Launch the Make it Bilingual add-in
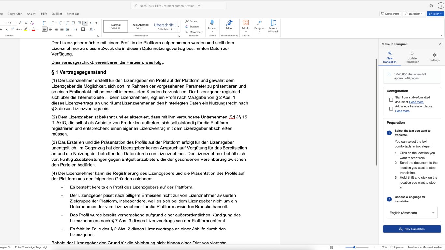This screenshot has width=445, height=250. tap(273, 26)
